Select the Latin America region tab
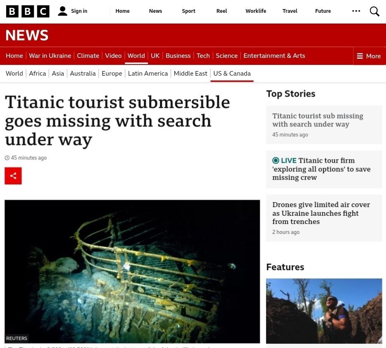386x348 pixels. (148, 73)
